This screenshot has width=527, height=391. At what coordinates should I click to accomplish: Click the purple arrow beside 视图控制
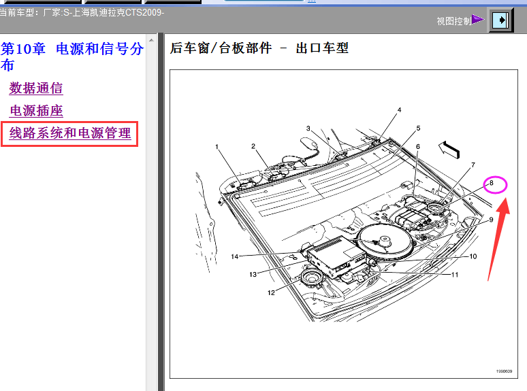point(477,20)
